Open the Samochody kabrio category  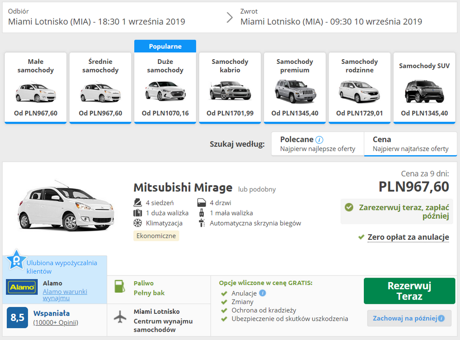(230, 88)
